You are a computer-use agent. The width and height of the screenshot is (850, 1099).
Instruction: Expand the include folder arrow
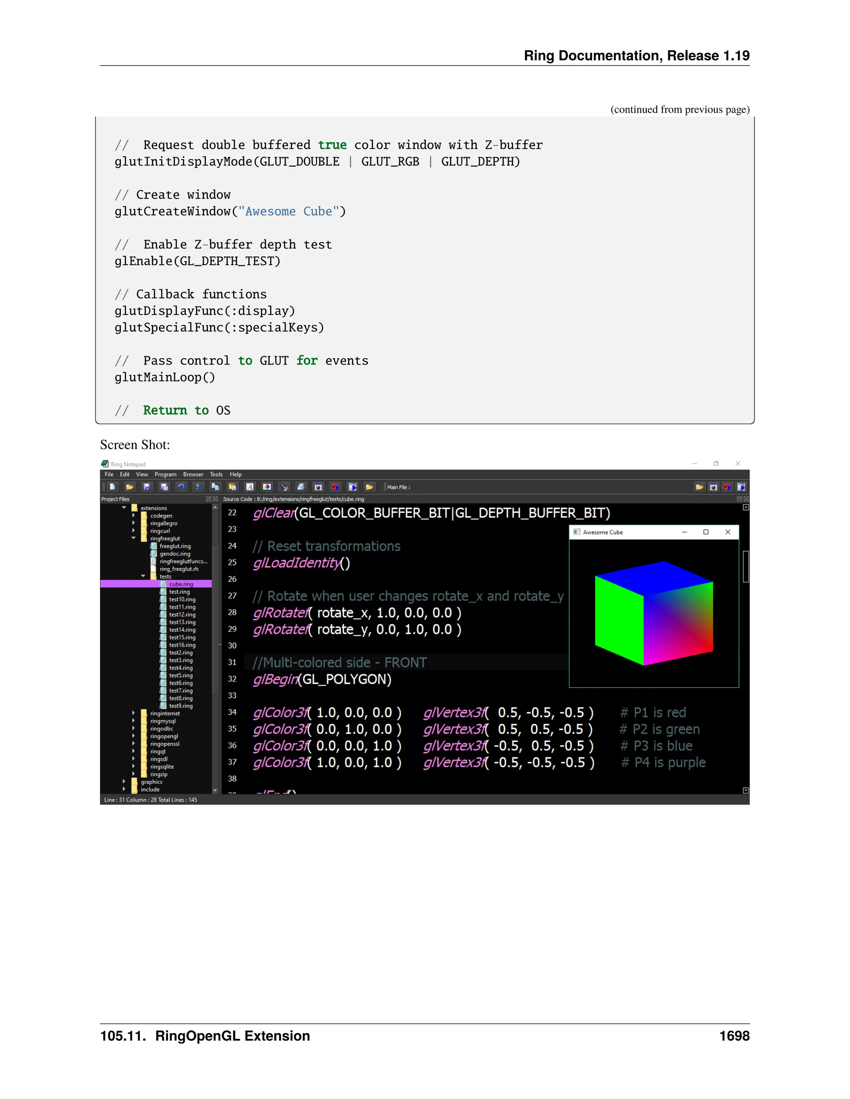[x=124, y=789]
